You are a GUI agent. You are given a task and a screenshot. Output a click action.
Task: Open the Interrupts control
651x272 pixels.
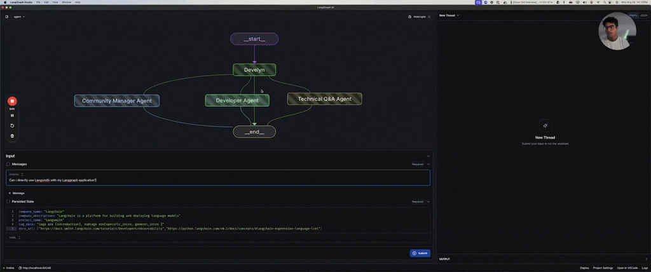(420, 17)
